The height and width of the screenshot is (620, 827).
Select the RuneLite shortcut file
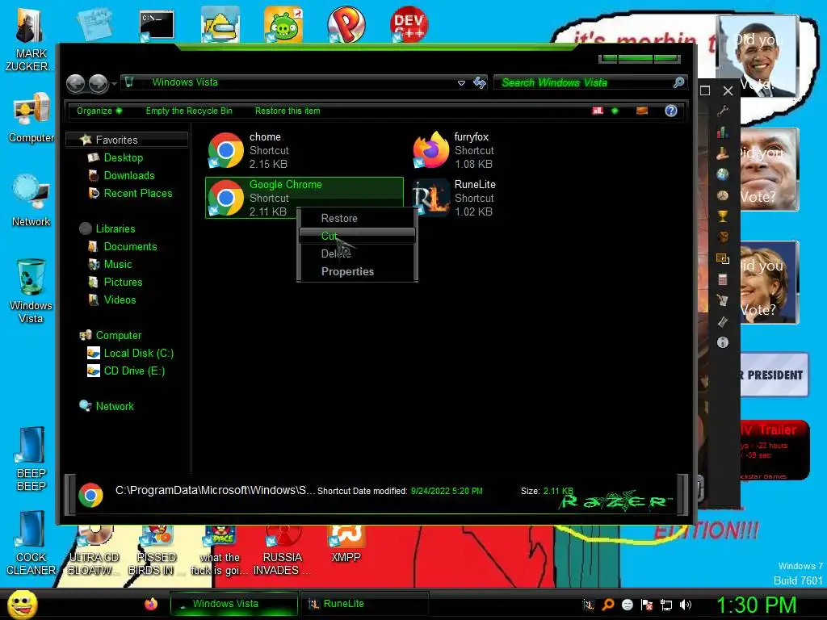pos(509,198)
